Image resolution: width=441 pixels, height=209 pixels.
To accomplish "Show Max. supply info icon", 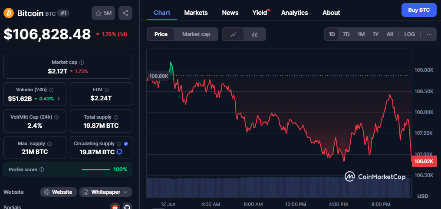I will point(49,144).
